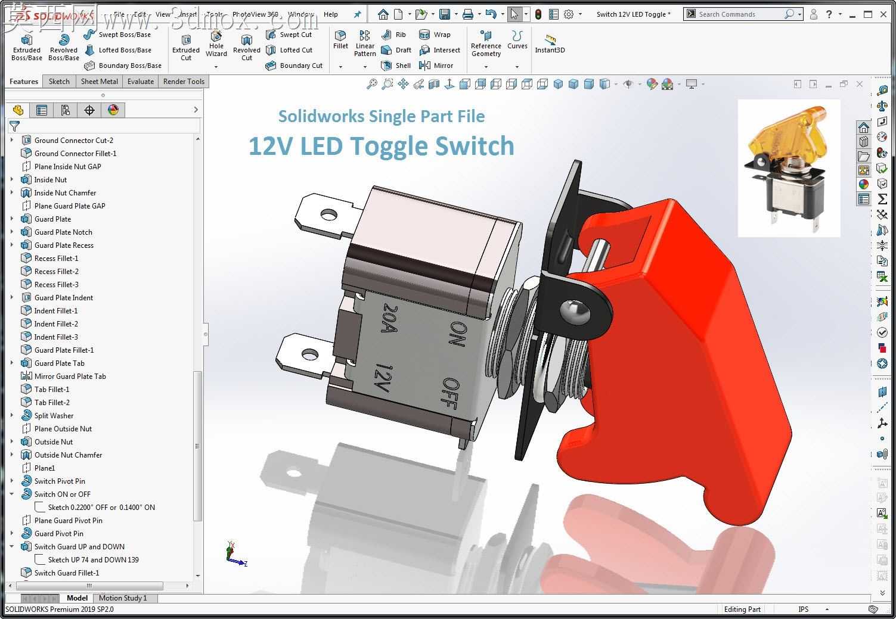Open the Hole Wizard dropdown arrow

tap(216, 67)
